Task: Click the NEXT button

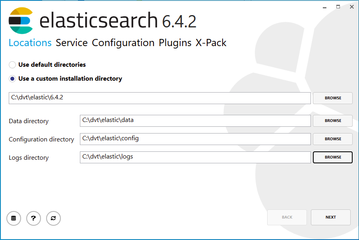Action: click(x=331, y=217)
